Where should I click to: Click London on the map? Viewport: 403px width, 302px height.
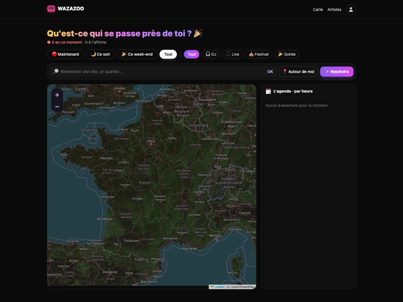click(x=120, y=89)
